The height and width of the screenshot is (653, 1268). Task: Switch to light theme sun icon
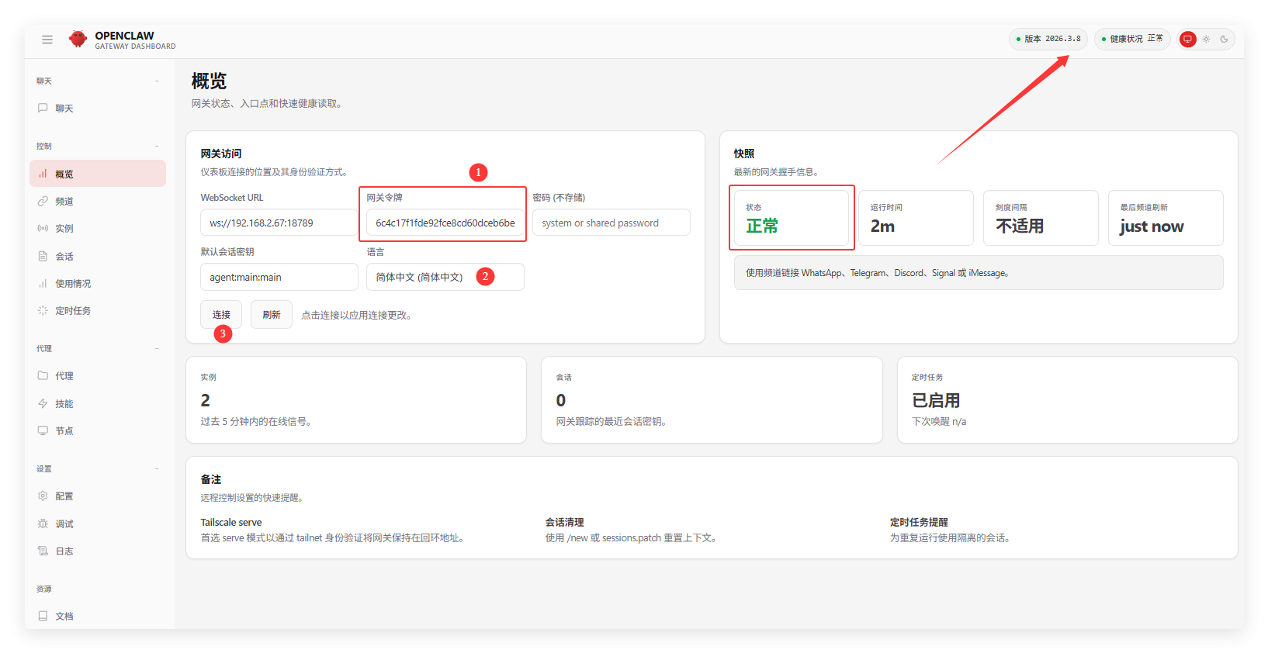1206,39
